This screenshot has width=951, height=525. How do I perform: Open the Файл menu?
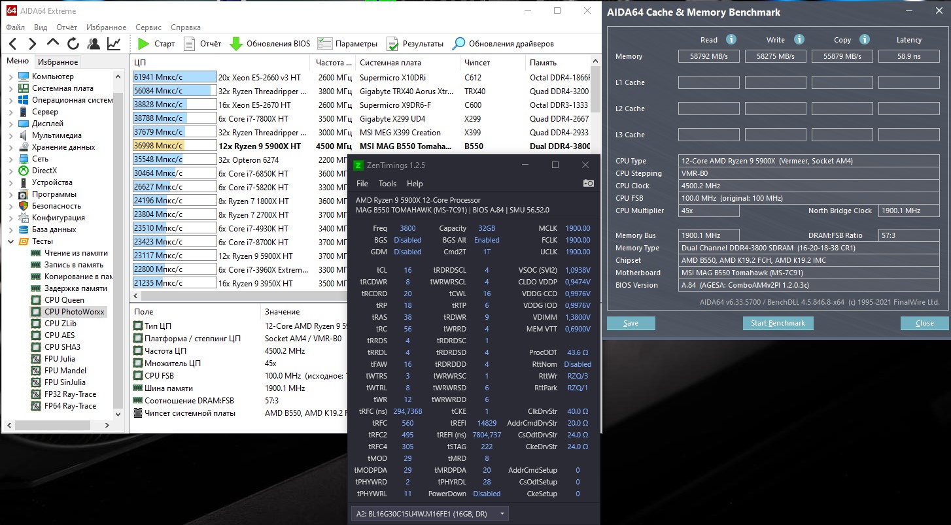point(16,27)
